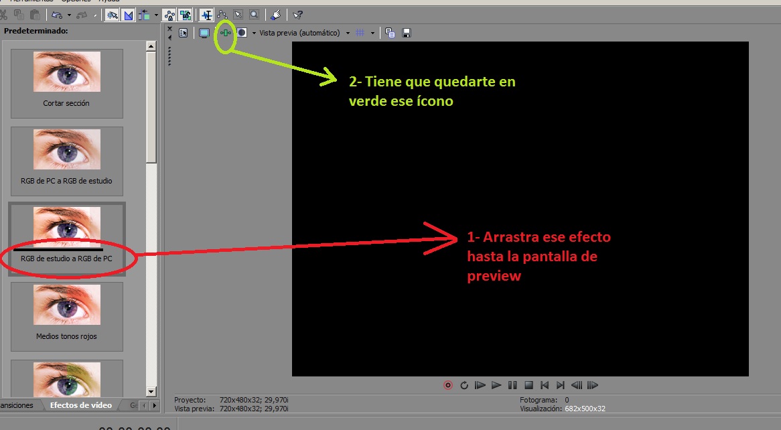The image size is (781, 430).
Task: Play the video preview
Action: [x=496, y=385]
